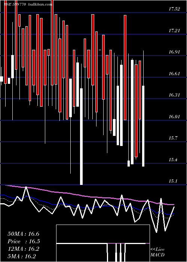Click the Live MACD label

click(x=157, y=252)
